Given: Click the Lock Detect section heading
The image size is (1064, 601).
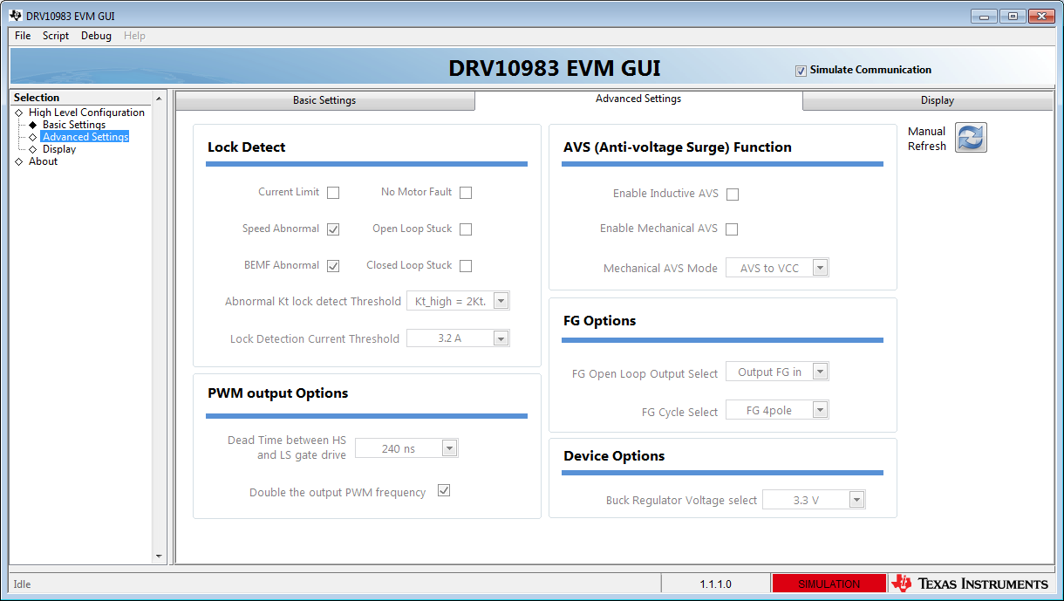Looking at the screenshot, I should tap(246, 147).
